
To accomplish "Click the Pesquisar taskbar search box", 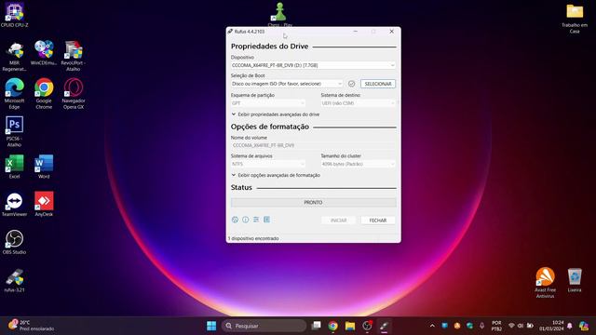I will point(264,326).
